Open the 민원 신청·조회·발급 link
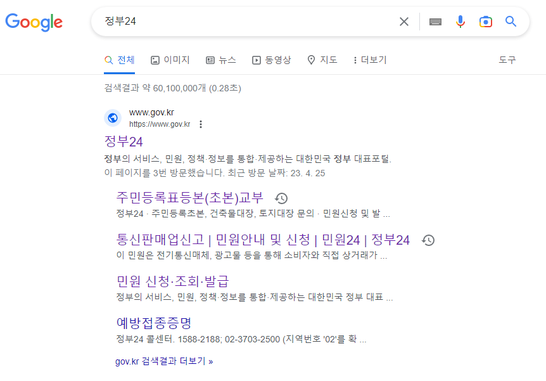The width and height of the screenshot is (546, 381). [x=173, y=281]
